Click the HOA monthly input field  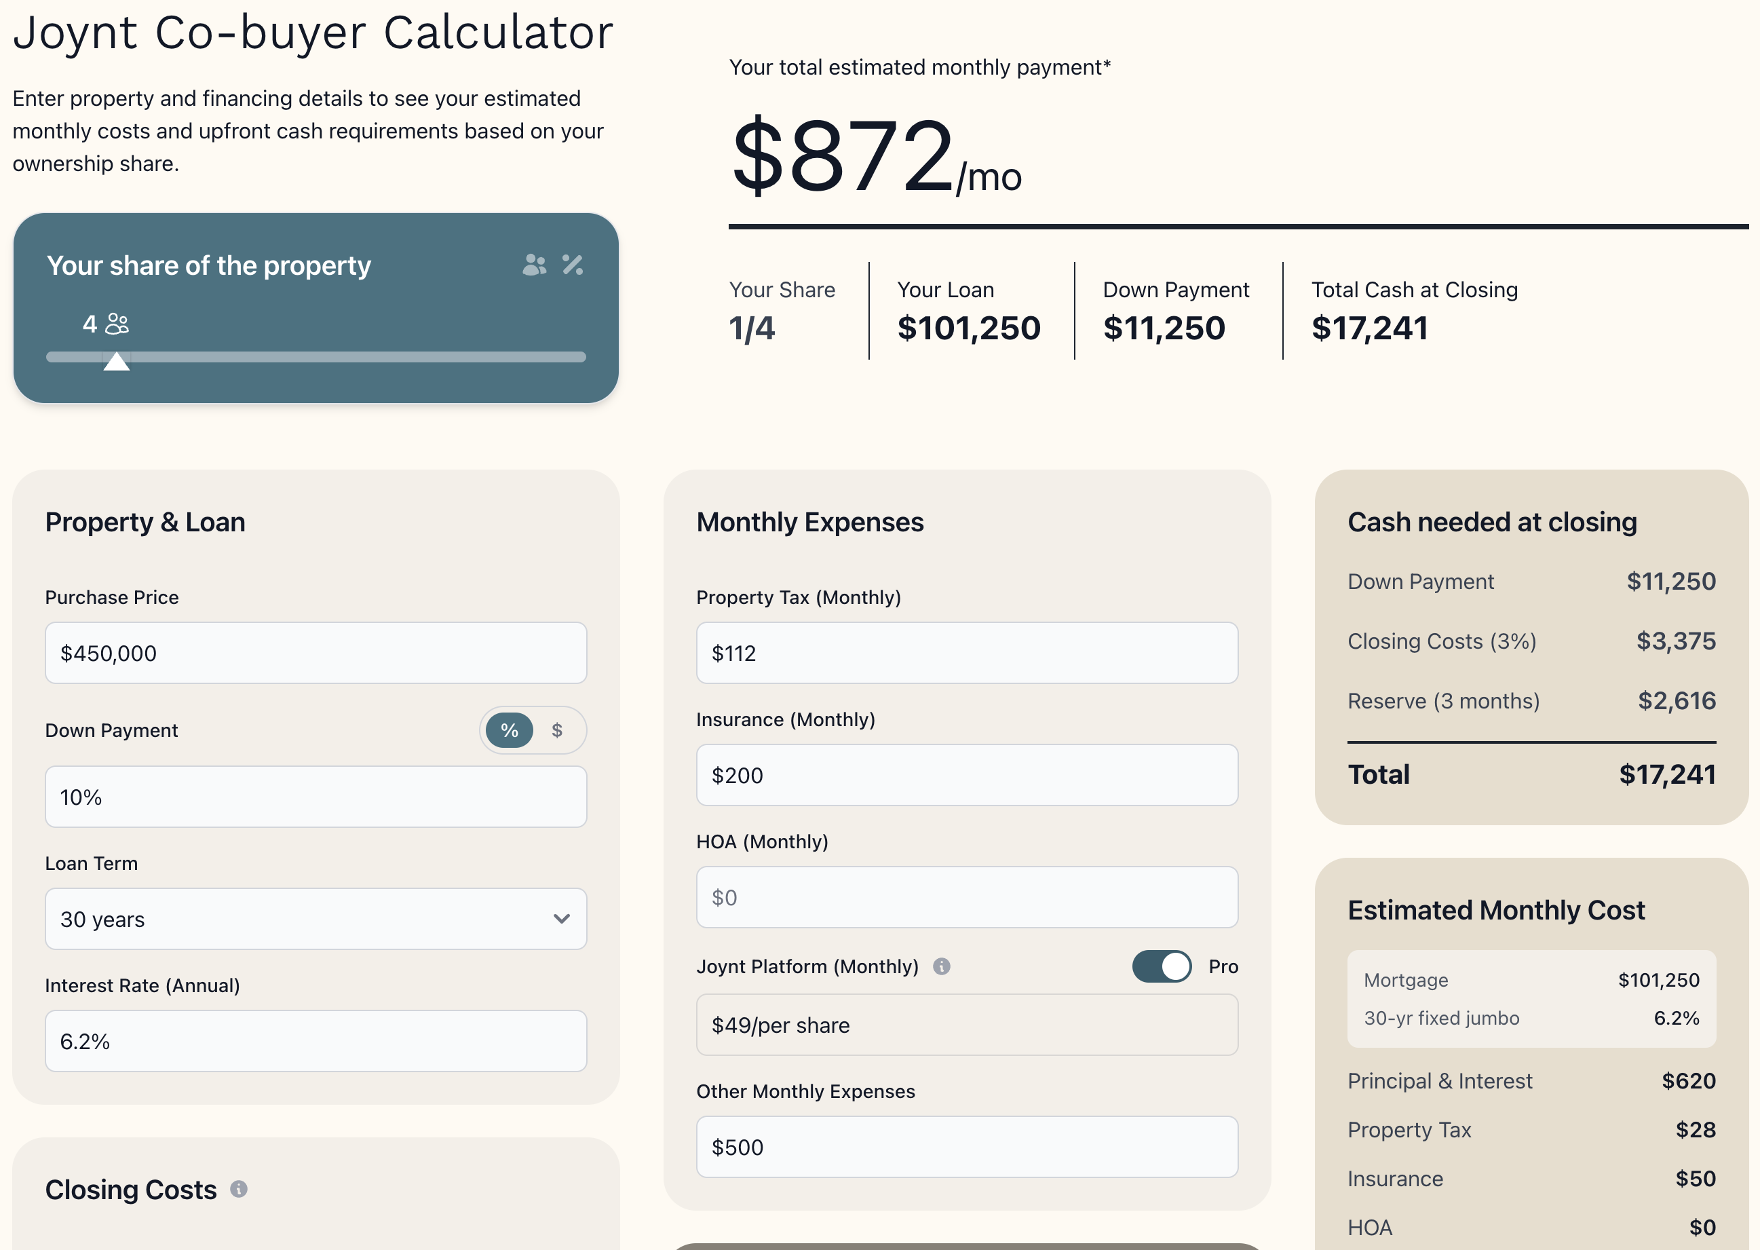pyautogui.click(x=968, y=898)
